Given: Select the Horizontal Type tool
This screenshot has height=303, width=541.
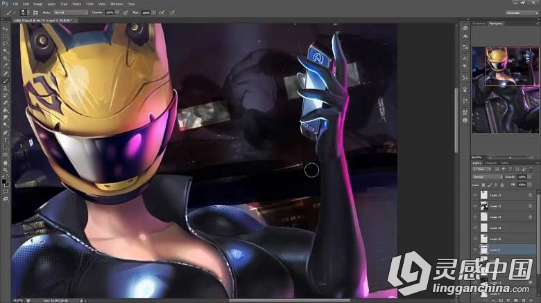Looking at the screenshot, I should (x=5, y=140).
